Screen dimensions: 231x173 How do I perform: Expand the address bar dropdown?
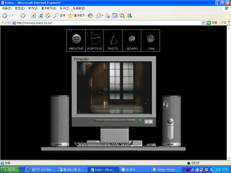pyautogui.click(x=203, y=23)
